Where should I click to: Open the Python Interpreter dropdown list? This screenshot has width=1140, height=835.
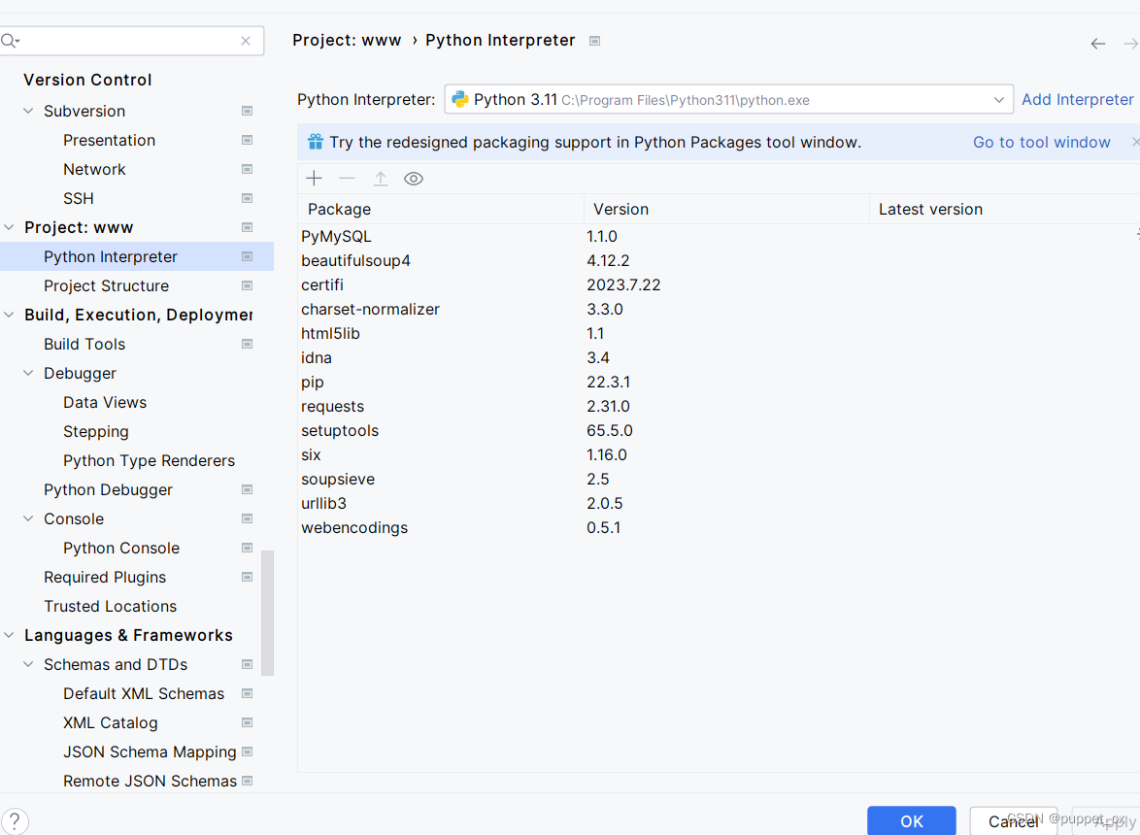tap(998, 98)
